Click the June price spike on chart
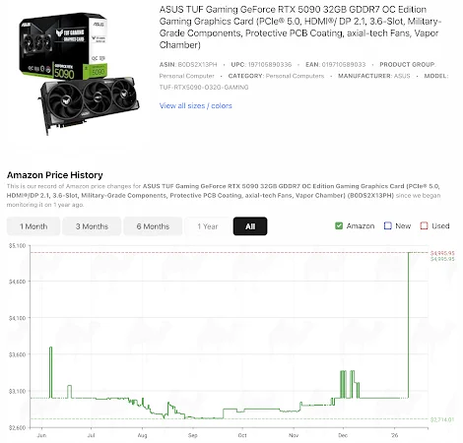The image size is (463, 443). pyautogui.click(x=50, y=372)
